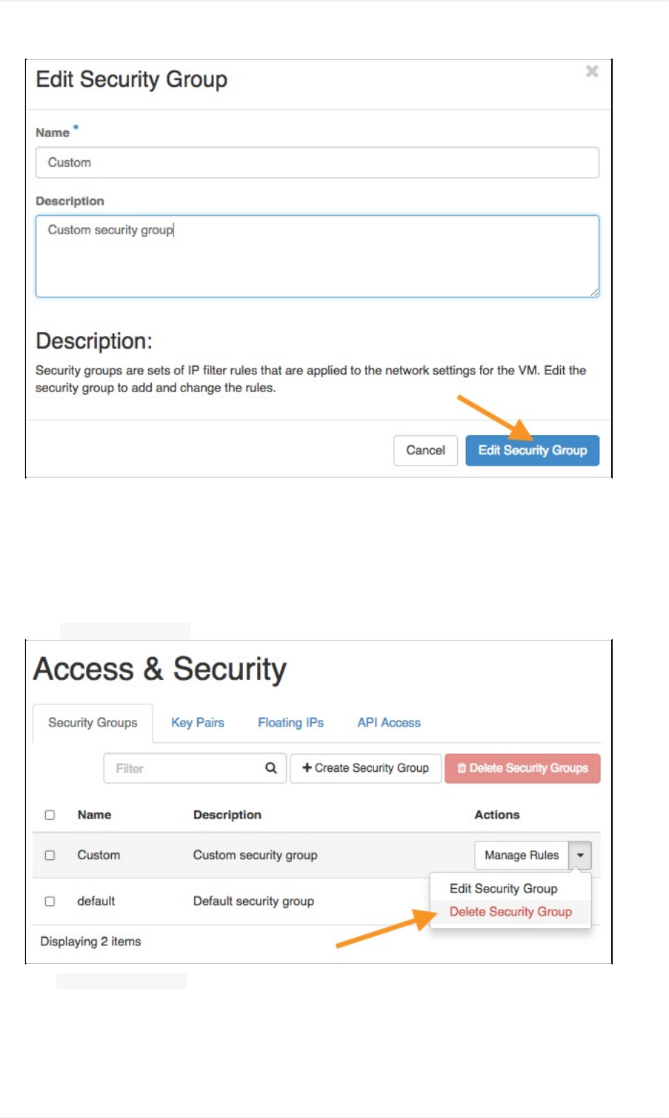The image size is (669, 1118).
Task: Click into the Filter search field
Action: (x=185, y=768)
